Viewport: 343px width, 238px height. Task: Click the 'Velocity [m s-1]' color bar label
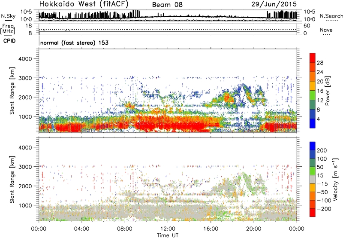[335, 179]
